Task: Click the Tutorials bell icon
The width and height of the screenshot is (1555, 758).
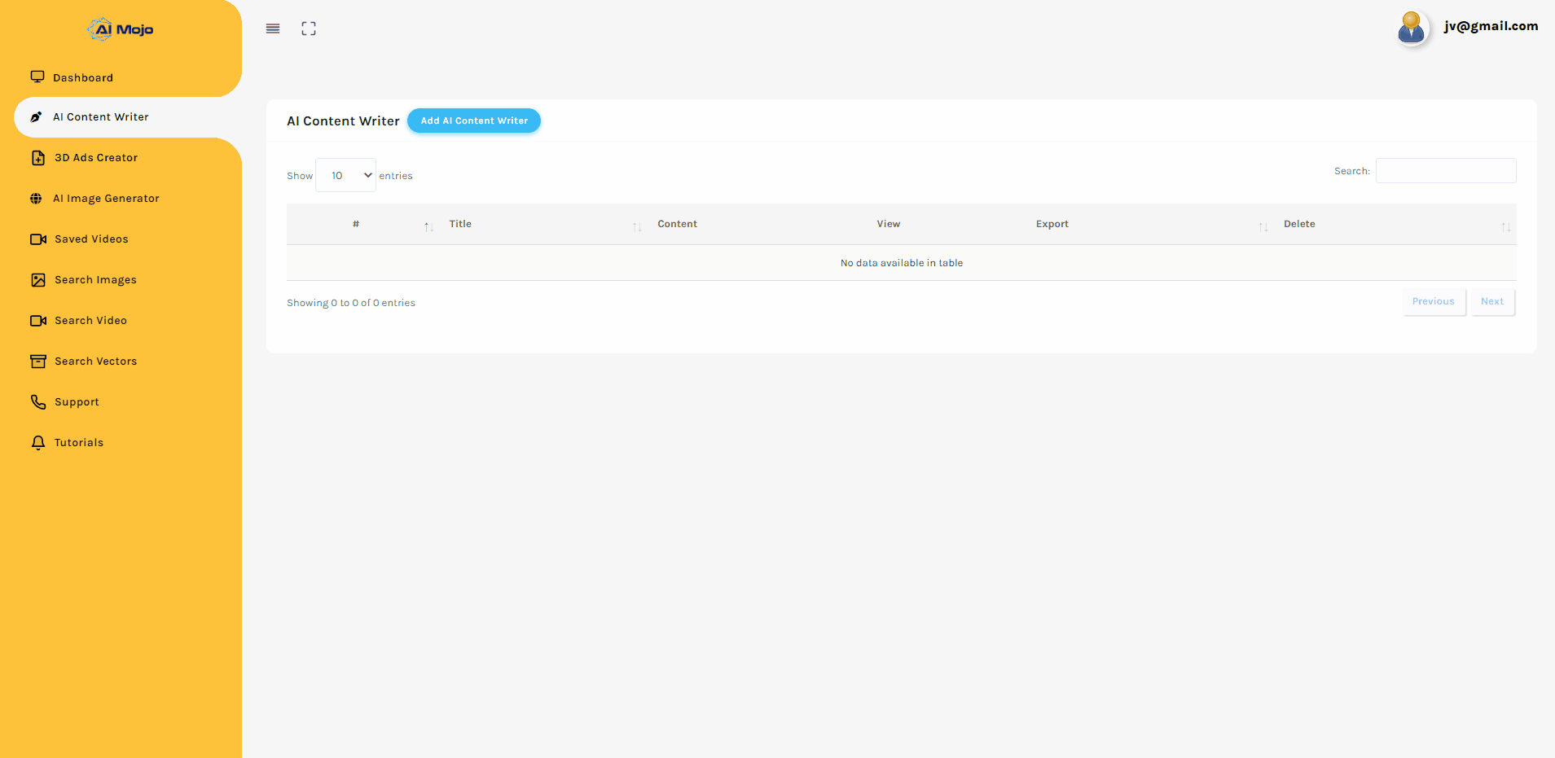Action: 38,443
